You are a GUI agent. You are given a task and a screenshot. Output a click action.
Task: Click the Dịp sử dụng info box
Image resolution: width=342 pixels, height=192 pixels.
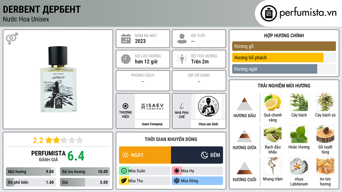[x=199, y=81]
